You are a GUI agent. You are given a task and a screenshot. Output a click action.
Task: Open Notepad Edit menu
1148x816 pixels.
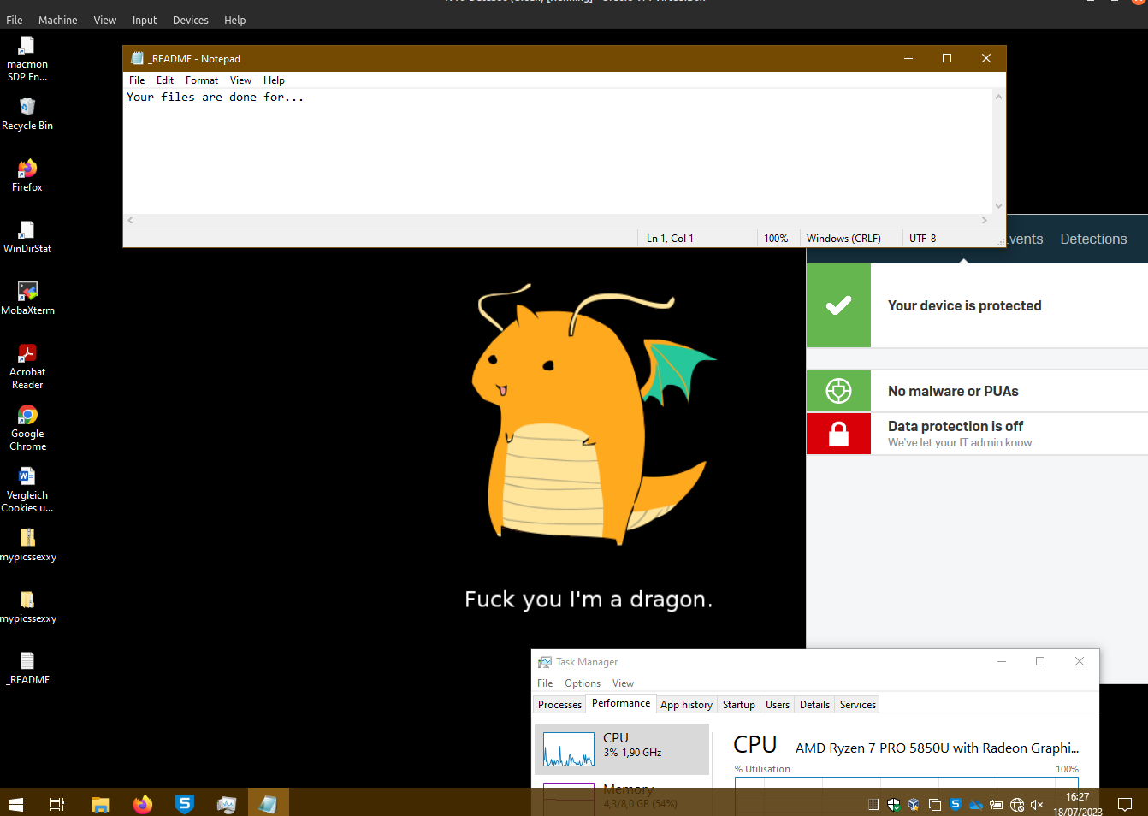165,80
